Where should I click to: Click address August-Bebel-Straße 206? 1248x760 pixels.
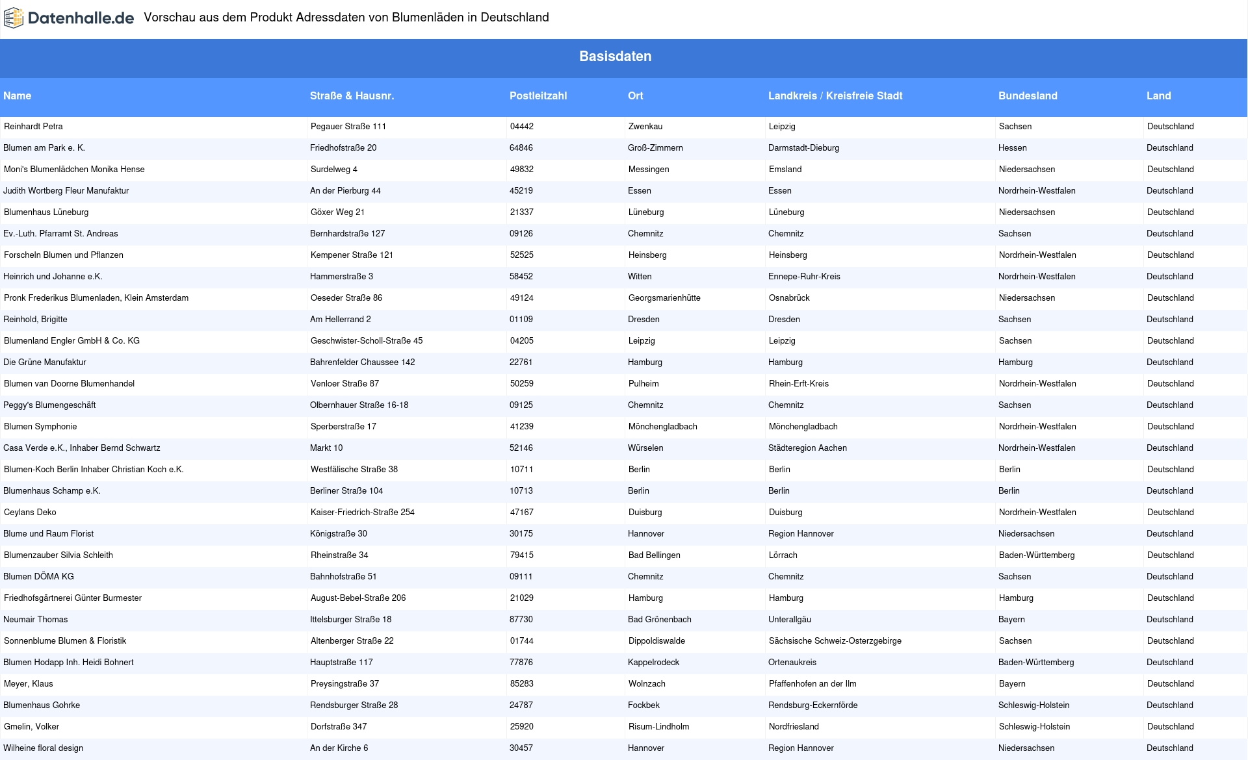pyautogui.click(x=358, y=598)
